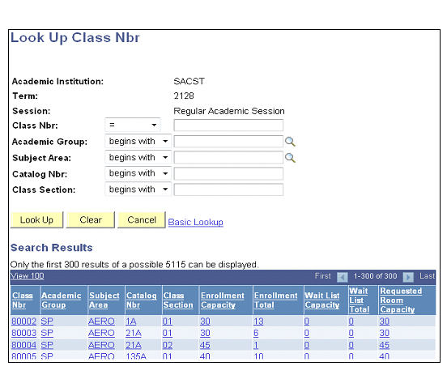Open Class Nbr operator dropdown
The image size is (447, 379).
coord(133,125)
